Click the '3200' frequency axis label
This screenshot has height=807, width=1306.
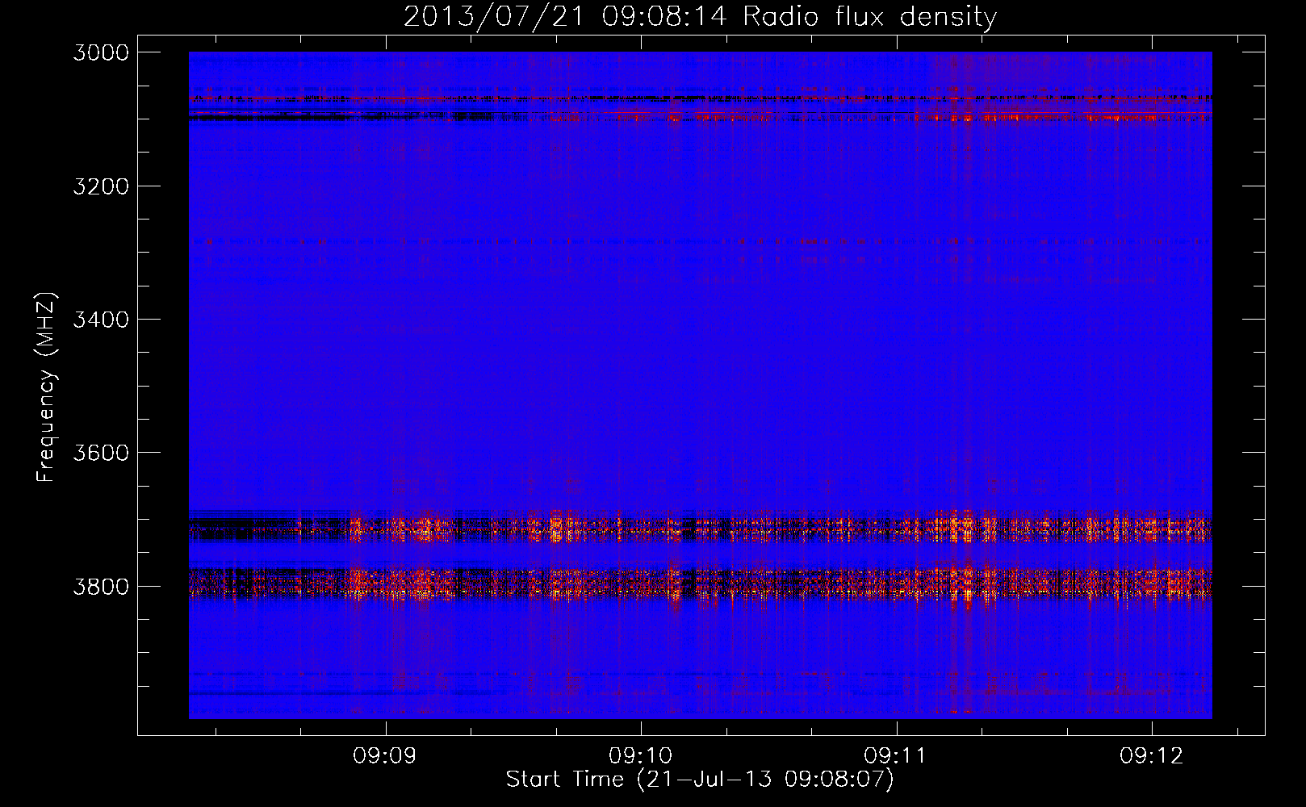(x=101, y=186)
